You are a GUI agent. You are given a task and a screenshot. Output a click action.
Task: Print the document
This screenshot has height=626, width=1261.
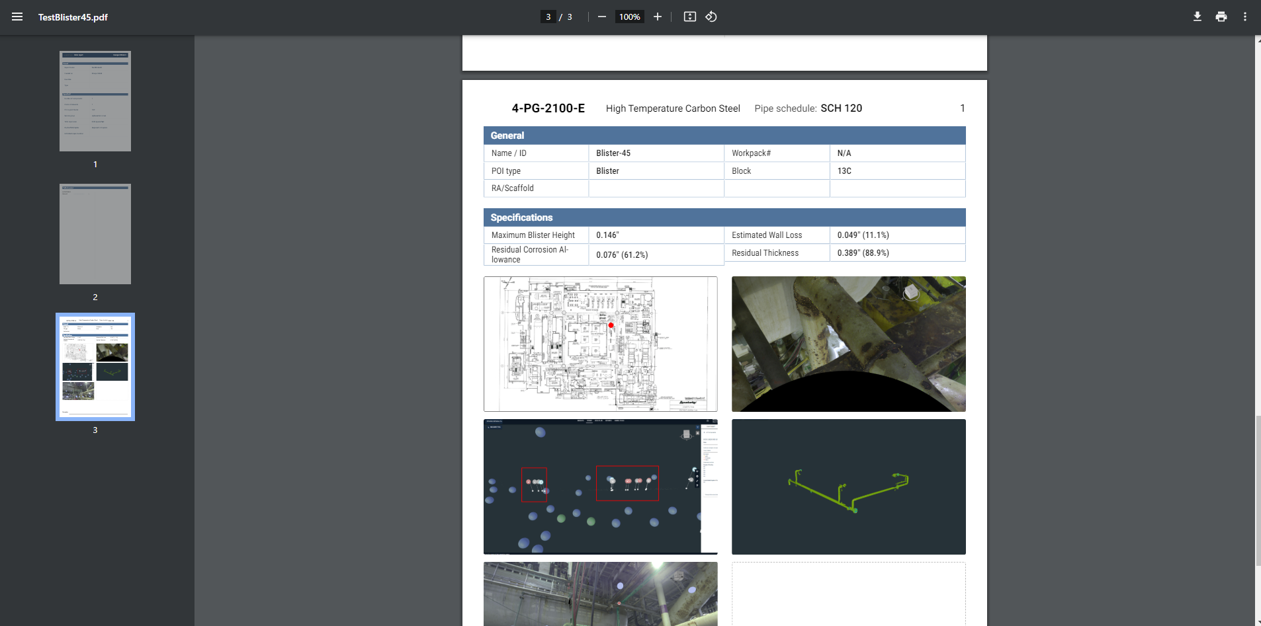[1221, 17]
